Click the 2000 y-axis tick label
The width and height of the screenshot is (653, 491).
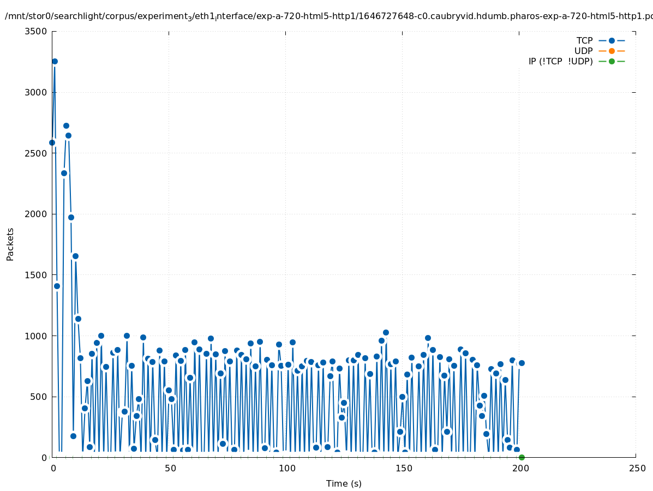pos(35,214)
